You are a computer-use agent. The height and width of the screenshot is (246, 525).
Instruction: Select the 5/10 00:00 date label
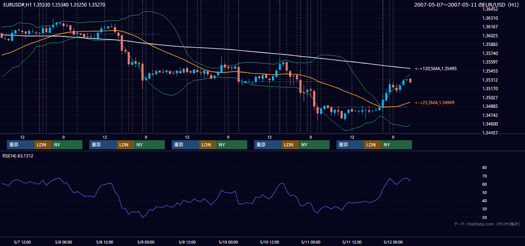(x=228, y=242)
